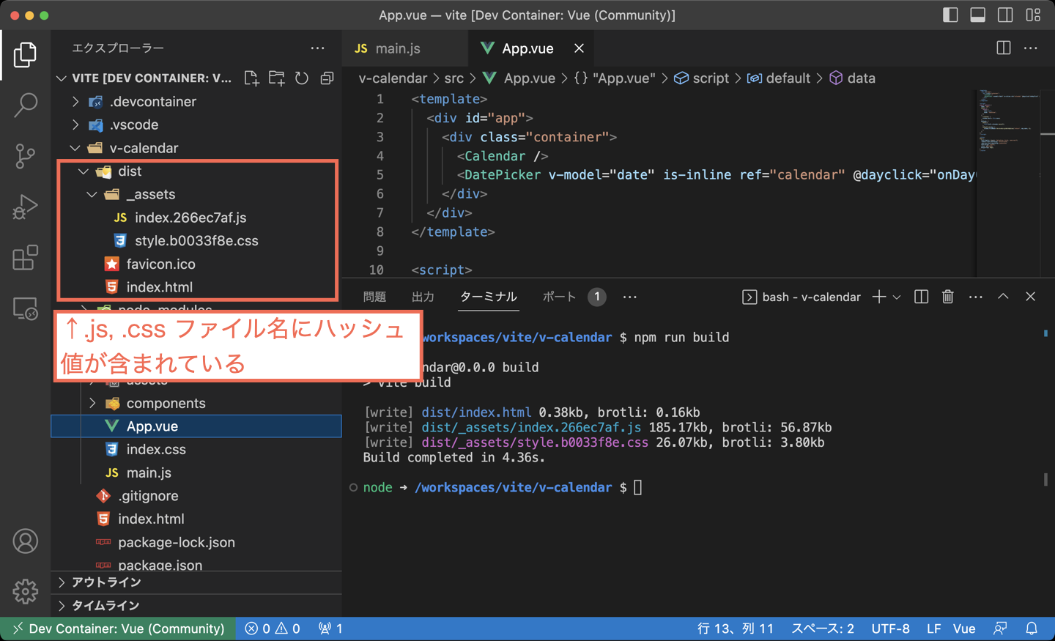Click the feedback icon in status bar
The image size is (1055, 641).
coord(1000,629)
